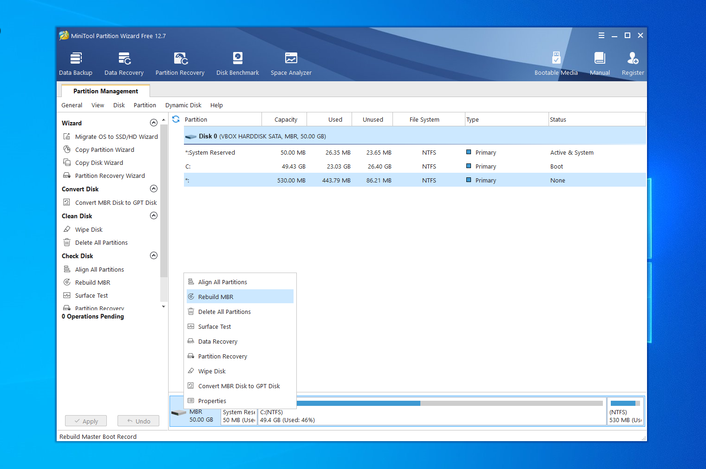Choose Align All Partitions from context menu
This screenshot has width=706, height=469.
click(240, 282)
